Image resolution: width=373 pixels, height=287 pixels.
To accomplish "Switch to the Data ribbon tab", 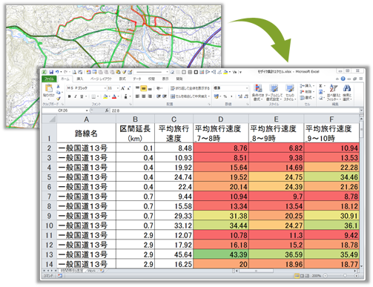I will pos(136,79).
